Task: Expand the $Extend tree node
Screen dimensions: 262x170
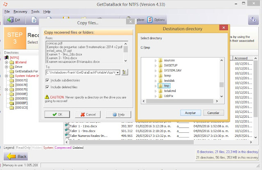Action: tap(7, 62)
